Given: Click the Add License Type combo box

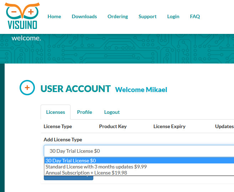Looking at the screenshot, I should [x=139, y=151].
